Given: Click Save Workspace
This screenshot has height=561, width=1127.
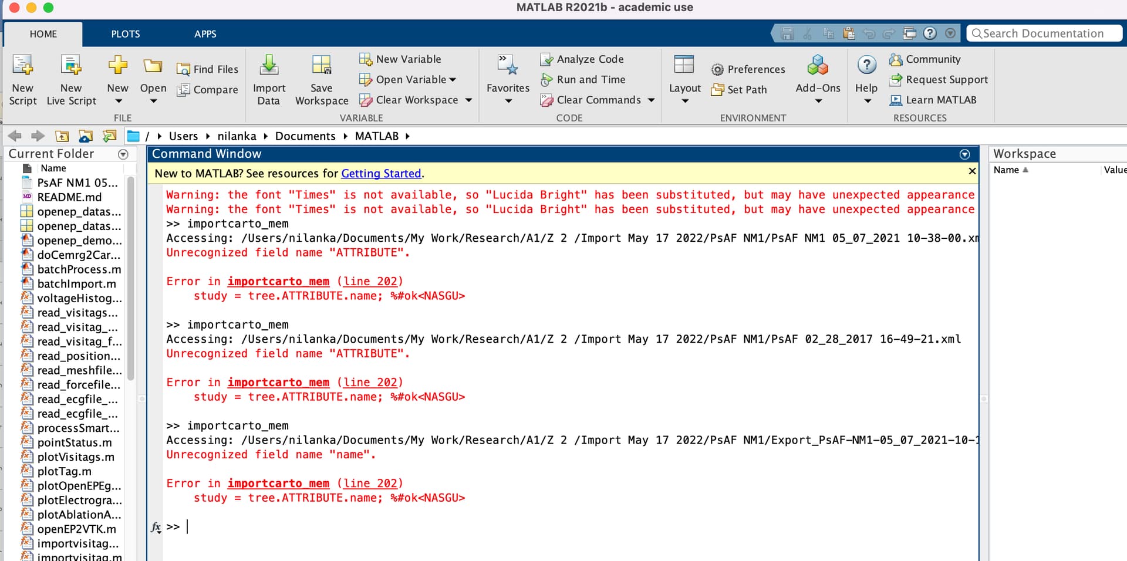Looking at the screenshot, I should click(322, 80).
